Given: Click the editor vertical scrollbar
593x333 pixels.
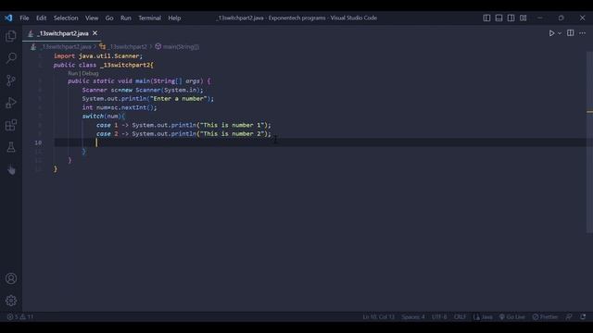Looking at the screenshot, I should point(589,142).
